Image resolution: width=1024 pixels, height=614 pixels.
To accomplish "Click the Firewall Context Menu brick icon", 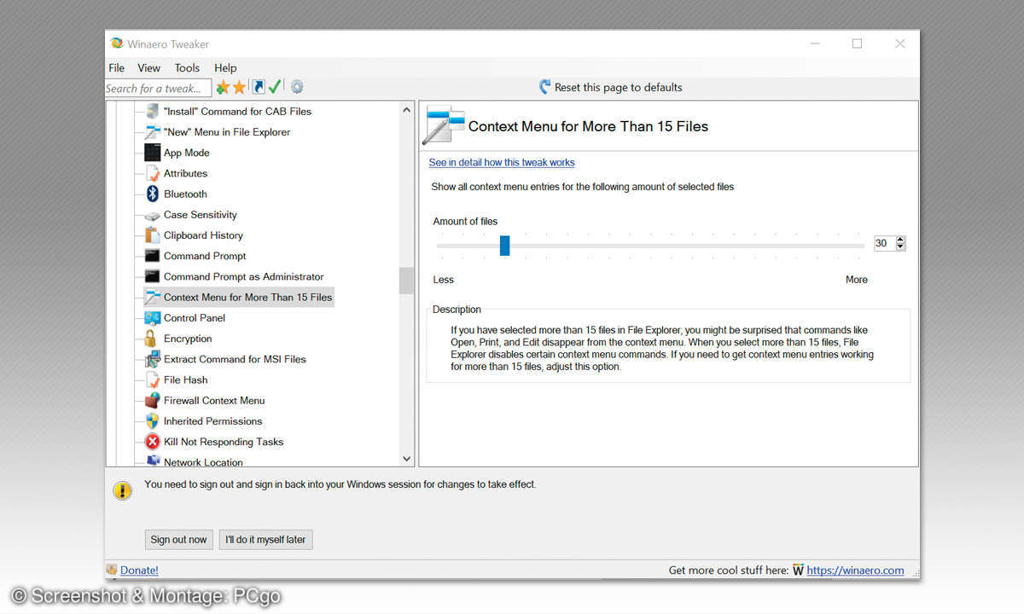I will [x=152, y=401].
